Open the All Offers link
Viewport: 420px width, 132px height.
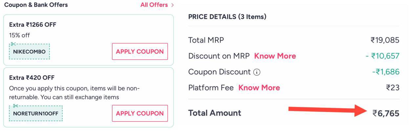pyautogui.click(x=154, y=5)
